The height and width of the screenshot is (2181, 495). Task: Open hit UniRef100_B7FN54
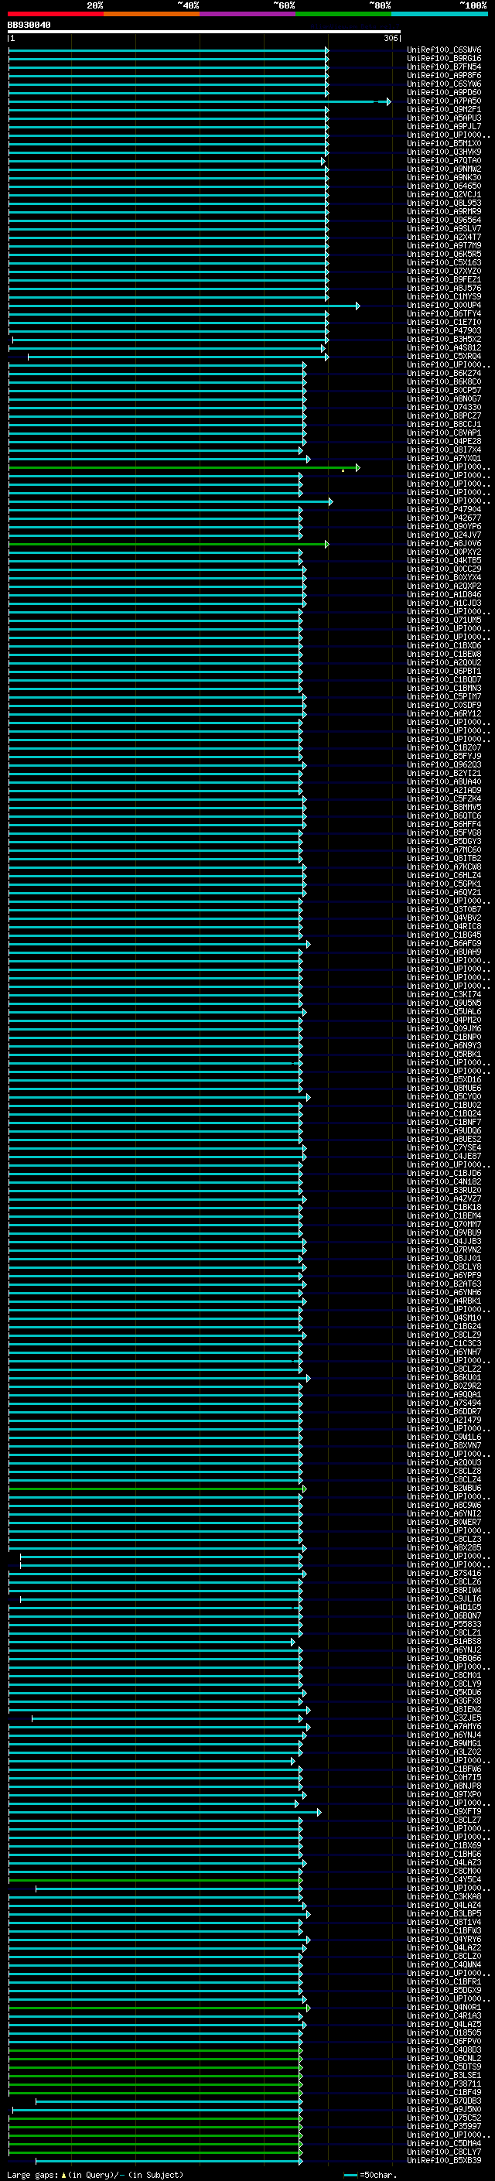click(x=444, y=67)
